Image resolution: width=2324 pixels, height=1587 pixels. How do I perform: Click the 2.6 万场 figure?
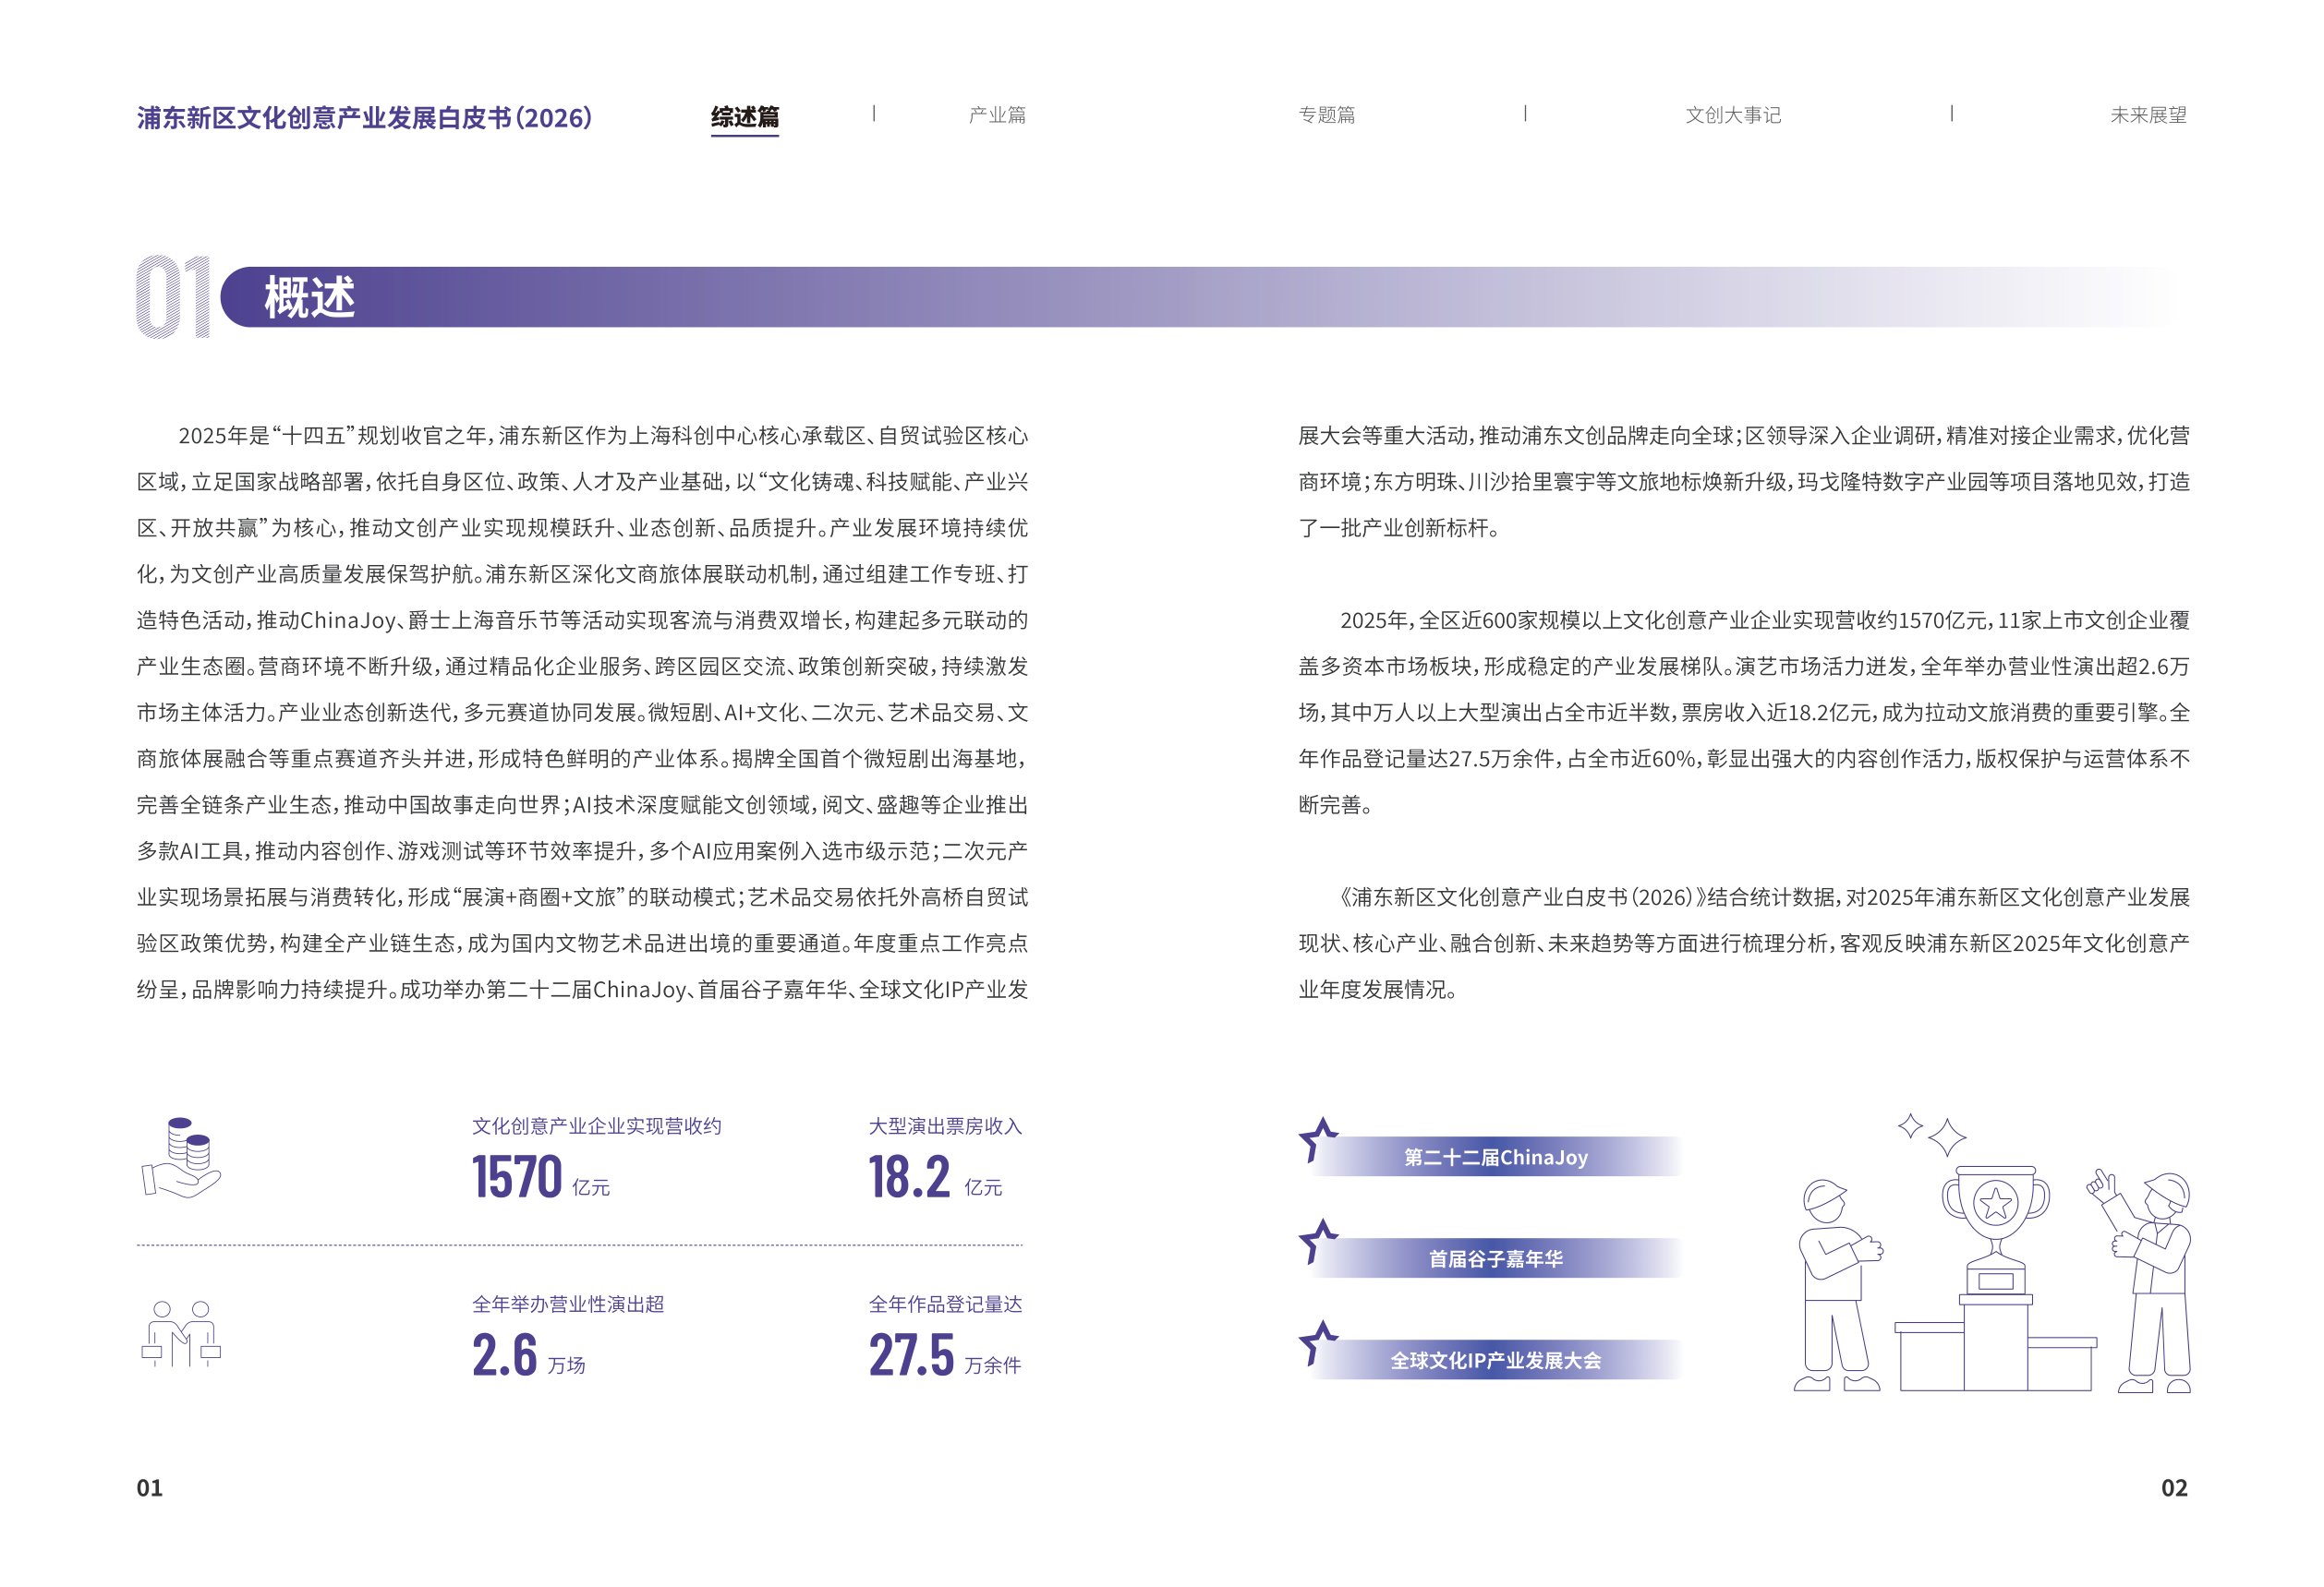[528, 1355]
